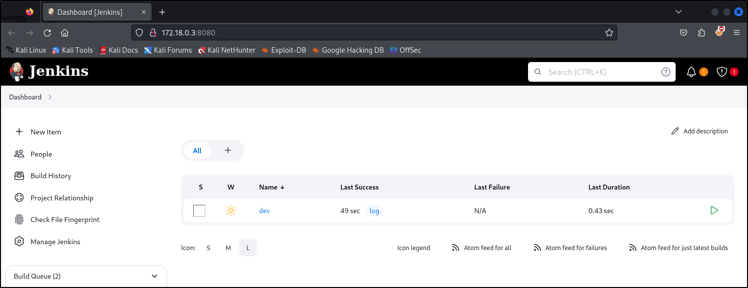Click Add description link
Screen dimensions: 748x288
700,131
